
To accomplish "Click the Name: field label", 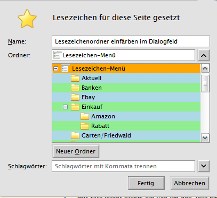I will coord(17,41).
